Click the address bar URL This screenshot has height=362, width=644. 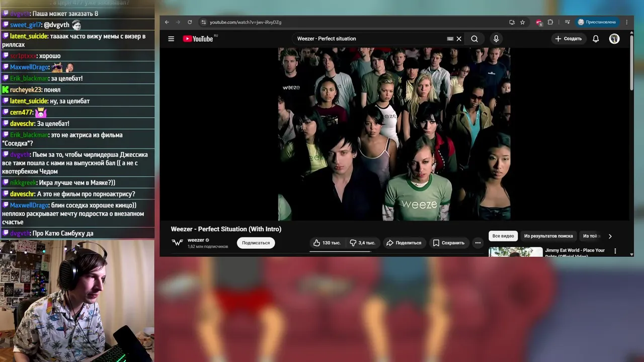click(x=246, y=22)
